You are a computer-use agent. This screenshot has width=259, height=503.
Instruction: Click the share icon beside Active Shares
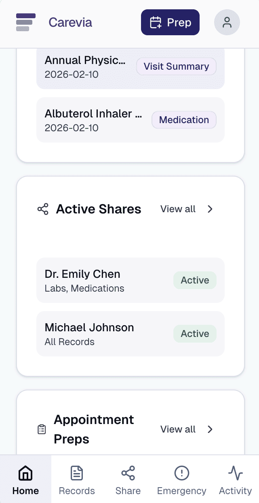point(43,209)
